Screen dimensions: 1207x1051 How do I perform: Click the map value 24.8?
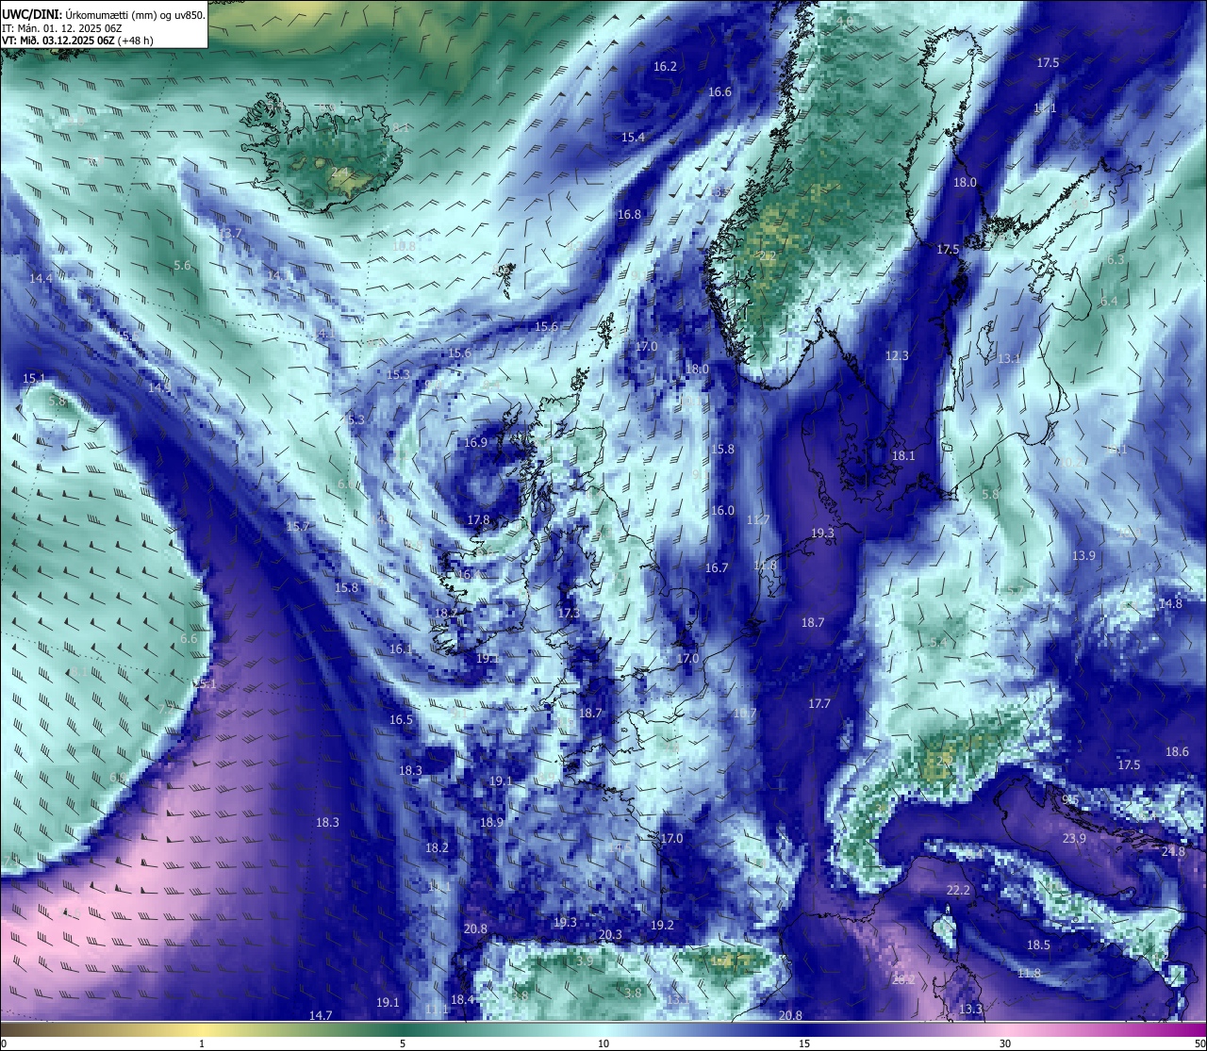(x=1173, y=851)
